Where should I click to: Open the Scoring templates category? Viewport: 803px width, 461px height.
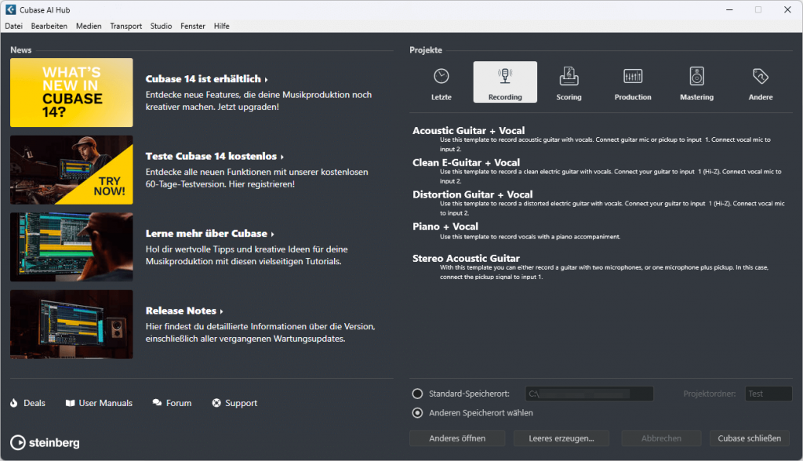click(x=569, y=82)
